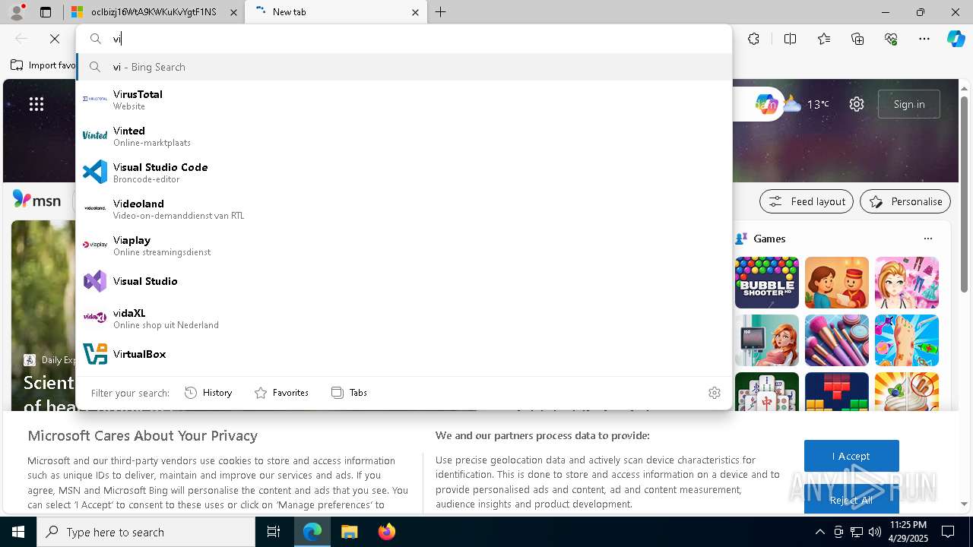This screenshot has height=547, width=973.
Task: Open the 13°C weather widget
Action: click(x=806, y=104)
